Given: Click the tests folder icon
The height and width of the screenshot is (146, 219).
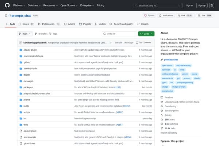Looking at the screenshot, I should click(21, 124).
